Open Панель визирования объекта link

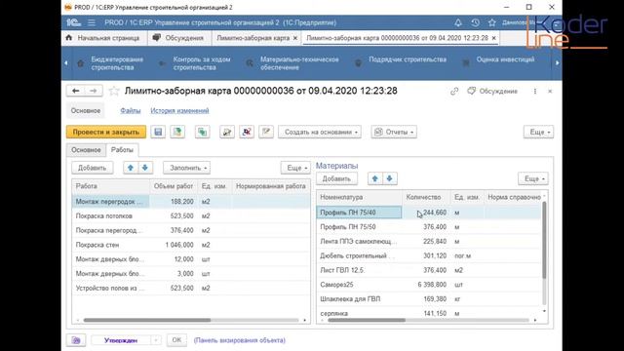240,340
